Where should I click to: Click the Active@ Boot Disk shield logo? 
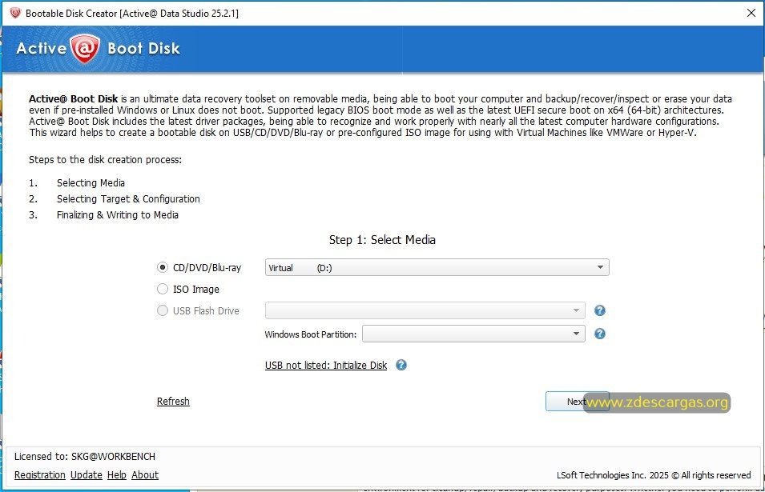(x=85, y=48)
